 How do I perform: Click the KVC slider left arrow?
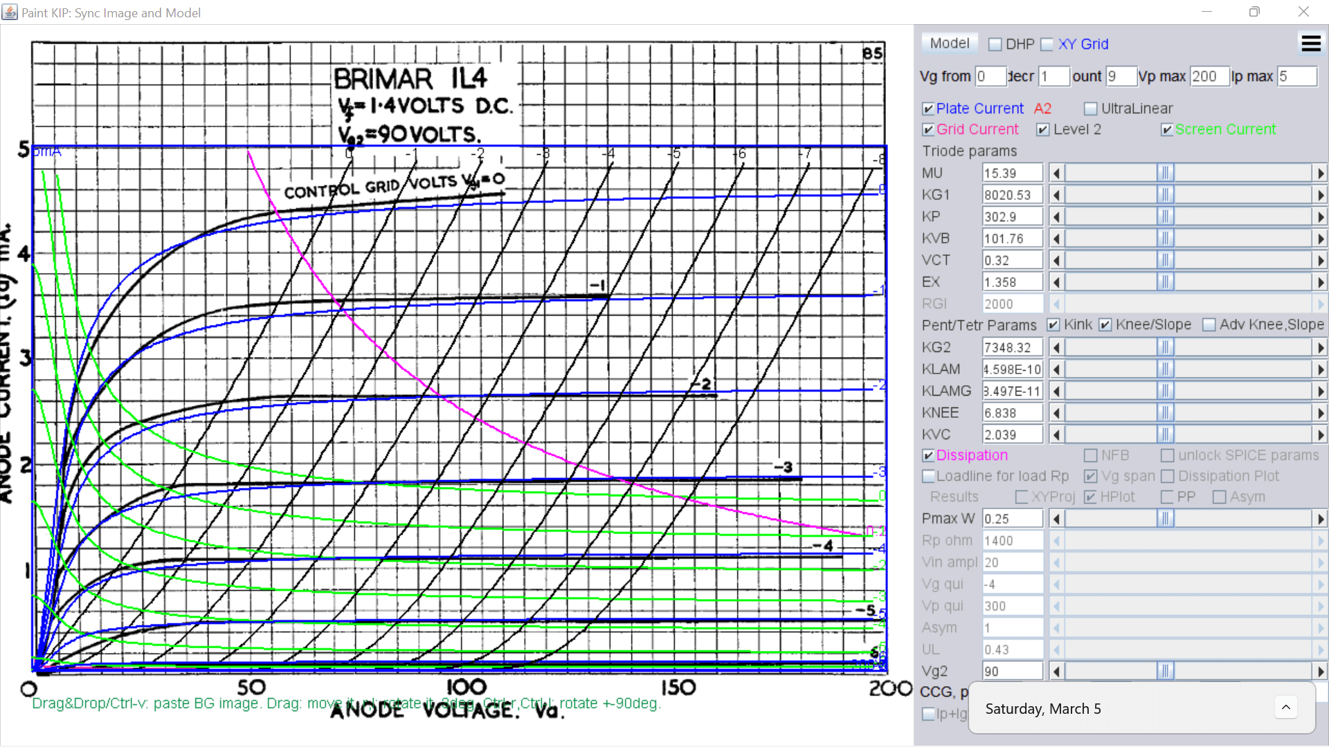(1056, 434)
